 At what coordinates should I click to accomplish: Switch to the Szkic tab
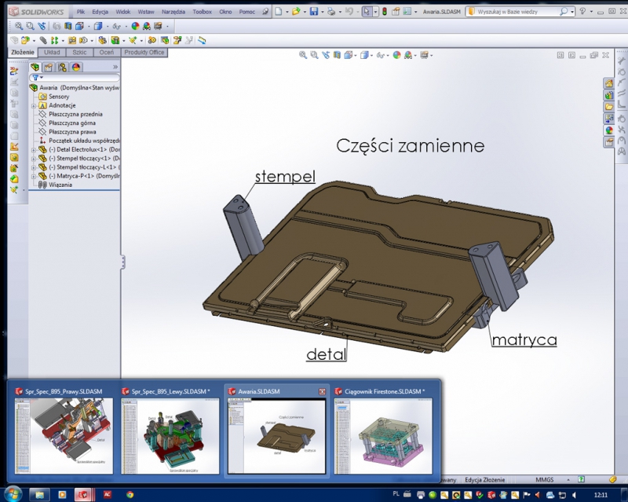click(x=79, y=52)
